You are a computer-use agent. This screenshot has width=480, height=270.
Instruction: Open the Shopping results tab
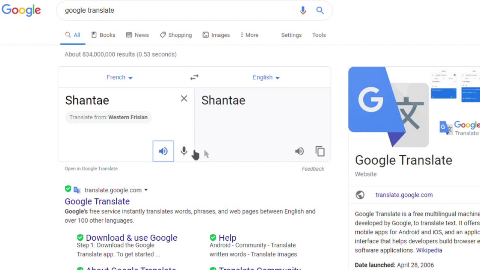[175, 35]
